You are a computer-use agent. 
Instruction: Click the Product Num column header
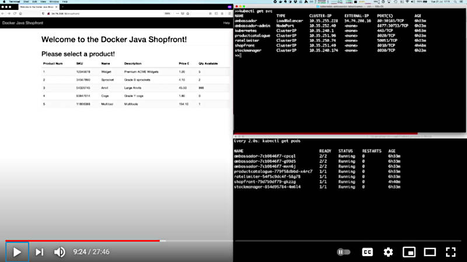(x=53, y=63)
